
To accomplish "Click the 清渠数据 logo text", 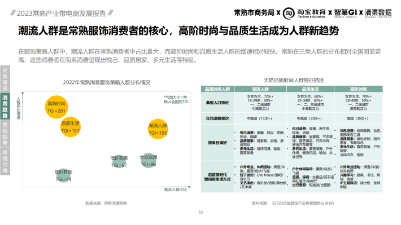I will 378,13.
